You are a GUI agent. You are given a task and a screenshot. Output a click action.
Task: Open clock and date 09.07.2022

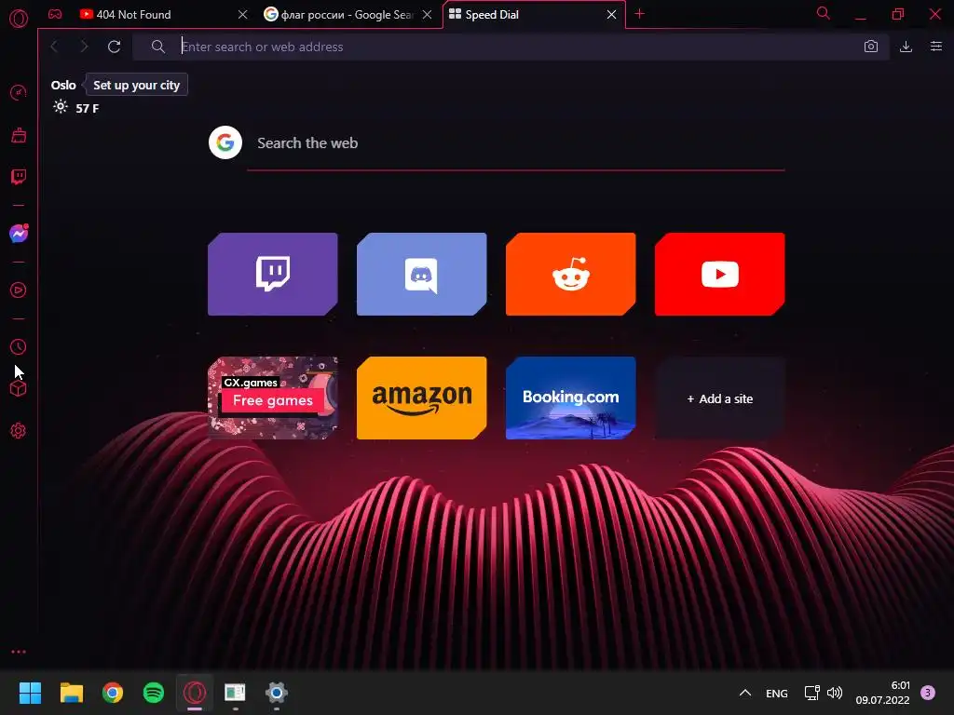[882, 693]
